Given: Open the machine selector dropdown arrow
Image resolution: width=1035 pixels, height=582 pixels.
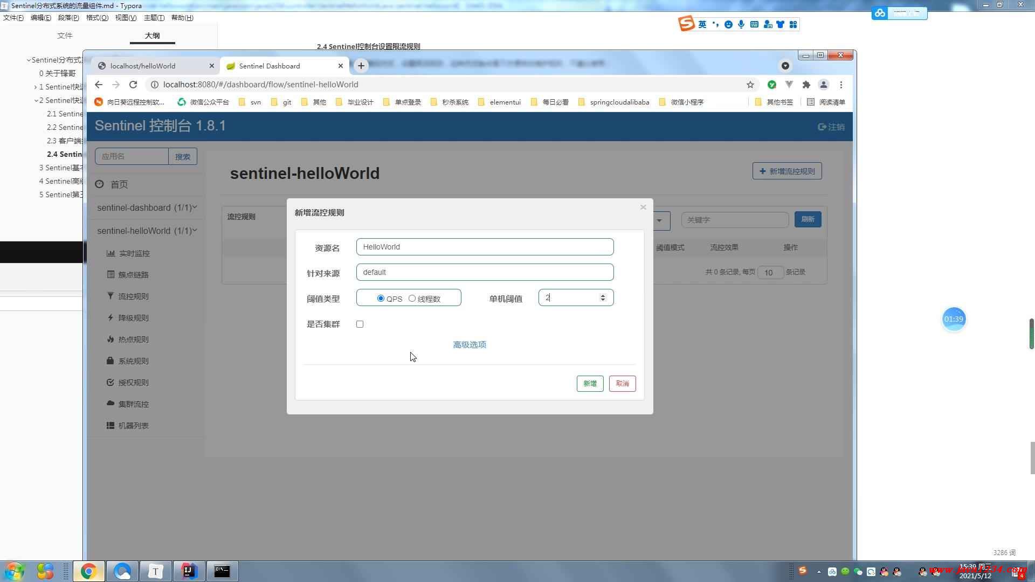Looking at the screenshot, I should point(659,220).
